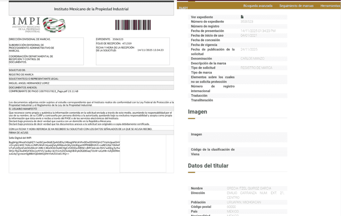Open the Ver expediente document icon
The height and width of the screenshot is (216, 341).
point(242,17)
